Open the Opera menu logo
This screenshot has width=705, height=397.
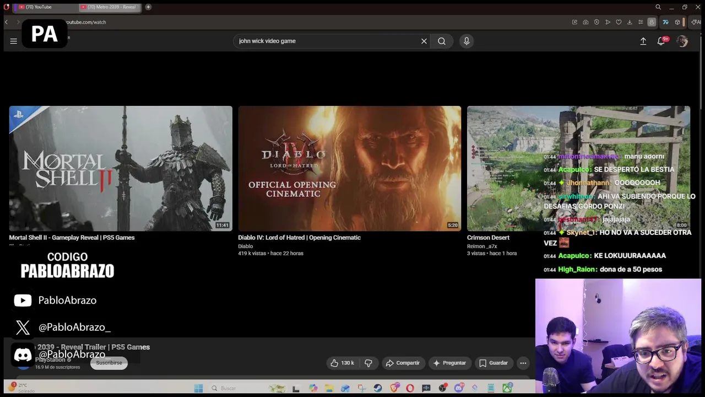[x=6, y=7]
